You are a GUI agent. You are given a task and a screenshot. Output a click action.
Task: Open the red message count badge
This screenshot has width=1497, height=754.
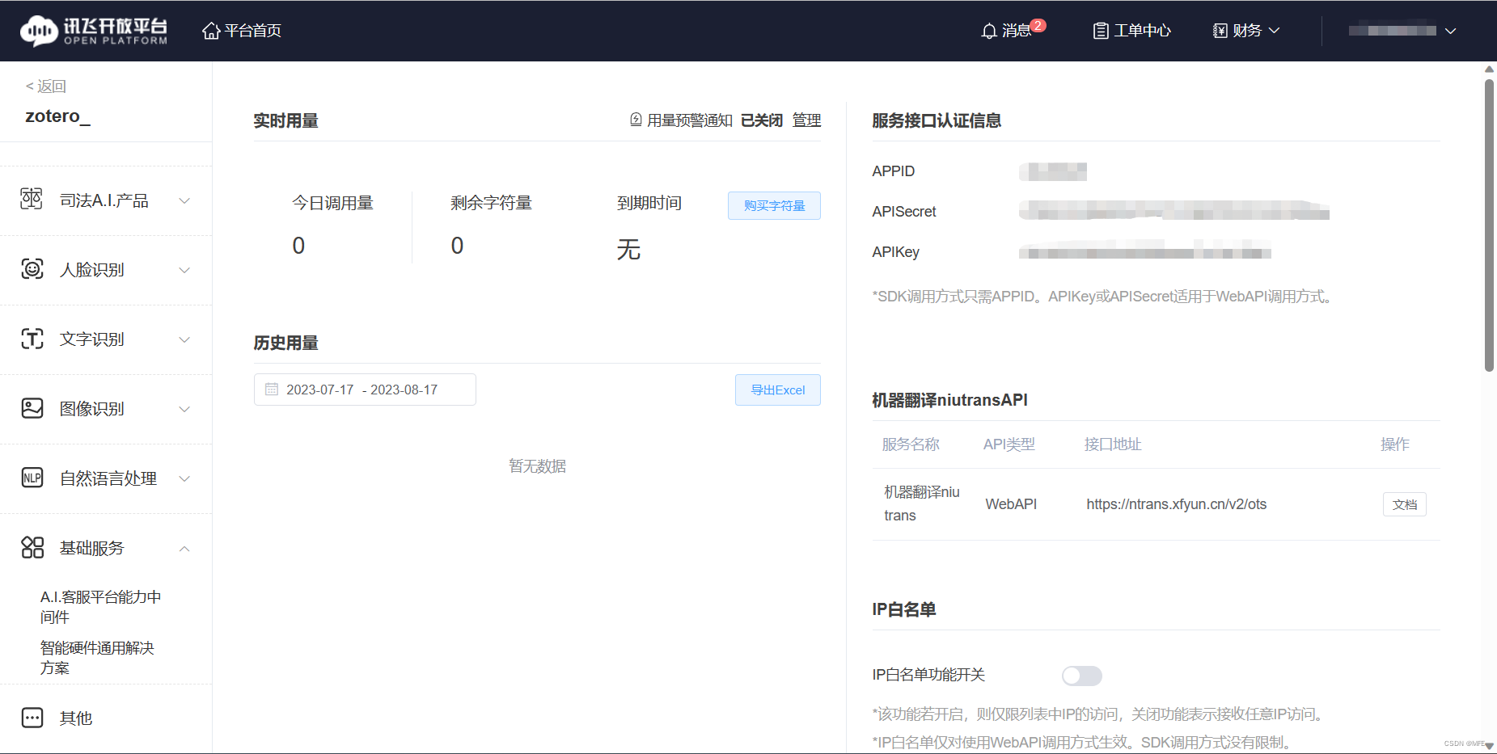(x=1038, y=25)
